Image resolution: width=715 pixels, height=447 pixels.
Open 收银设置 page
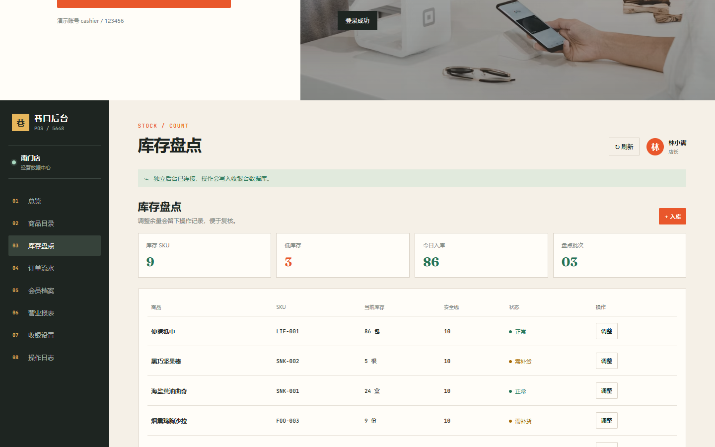(55, 335)
